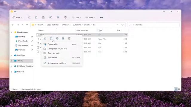Go up one folder level
The width and height of the screenshot is (191, 107).
(x=27, y=25)
